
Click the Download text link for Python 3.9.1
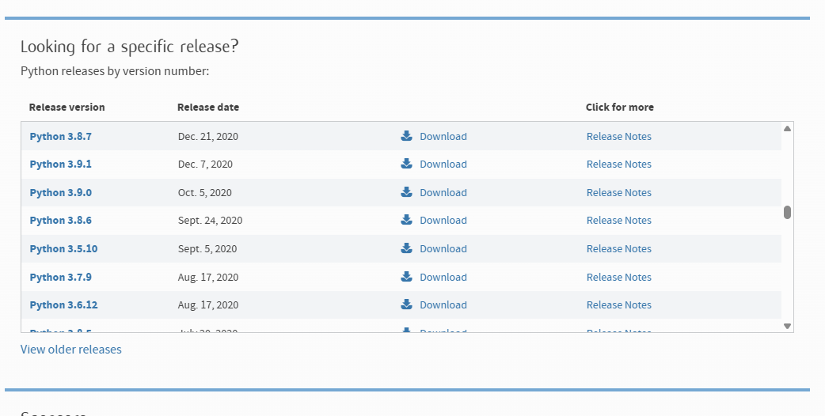(443, 165)
